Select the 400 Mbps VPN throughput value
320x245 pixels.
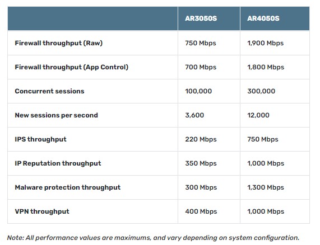tap(201, 211)
